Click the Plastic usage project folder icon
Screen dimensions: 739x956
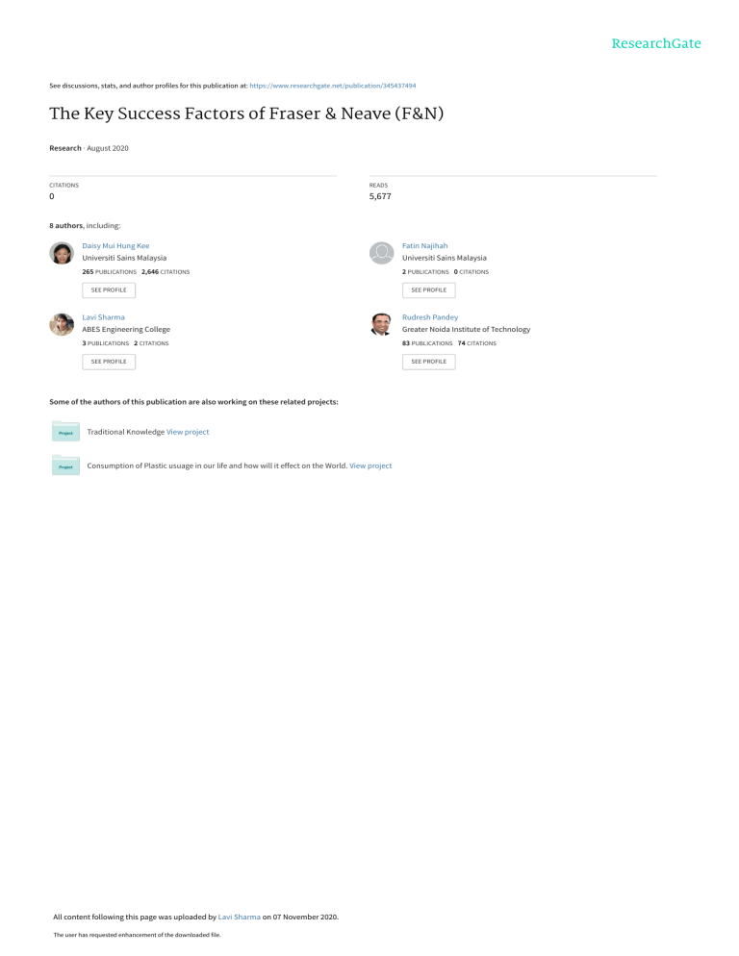64,465
